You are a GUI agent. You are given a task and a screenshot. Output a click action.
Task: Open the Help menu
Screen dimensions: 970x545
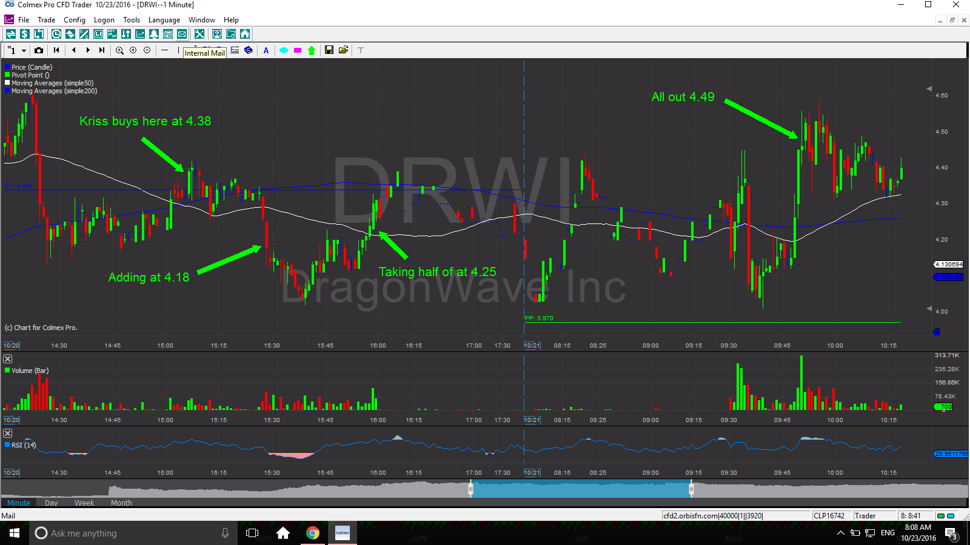tap(231, 20)
